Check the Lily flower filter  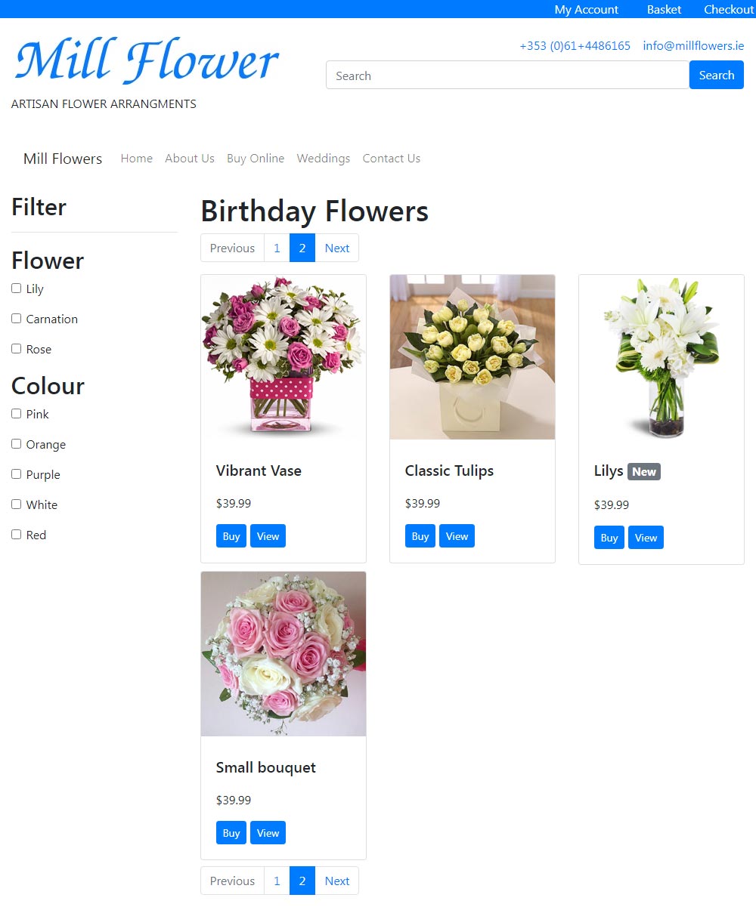click(16, 288)
